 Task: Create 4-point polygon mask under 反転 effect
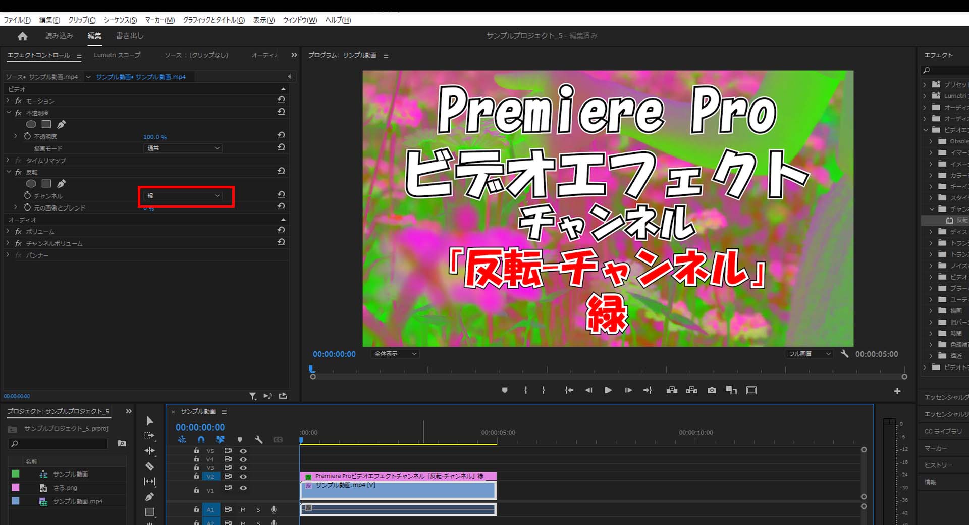[x=46, y=183]
